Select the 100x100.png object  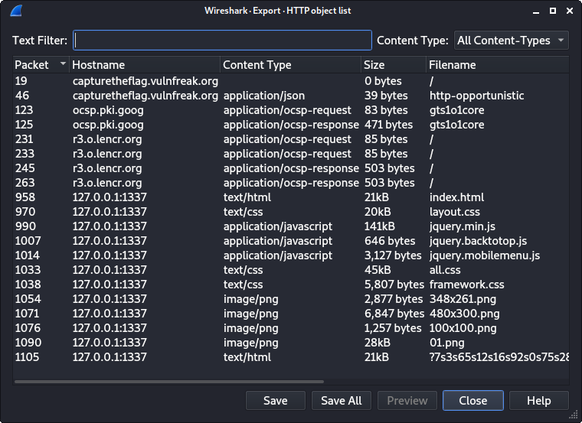tap(463, 327)
